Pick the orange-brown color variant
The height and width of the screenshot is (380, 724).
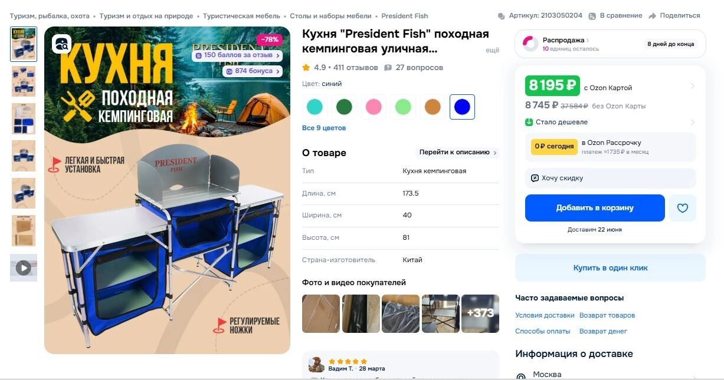click(433, 107)
